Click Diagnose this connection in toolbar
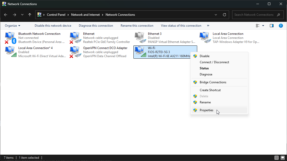 pyautogui.click(x=96, y=26)
